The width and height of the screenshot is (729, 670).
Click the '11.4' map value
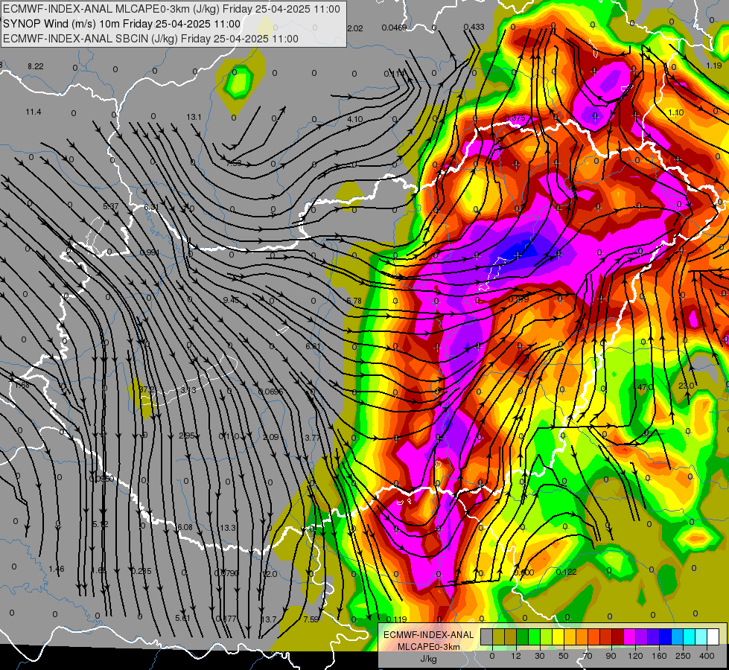tap(34, 112)
